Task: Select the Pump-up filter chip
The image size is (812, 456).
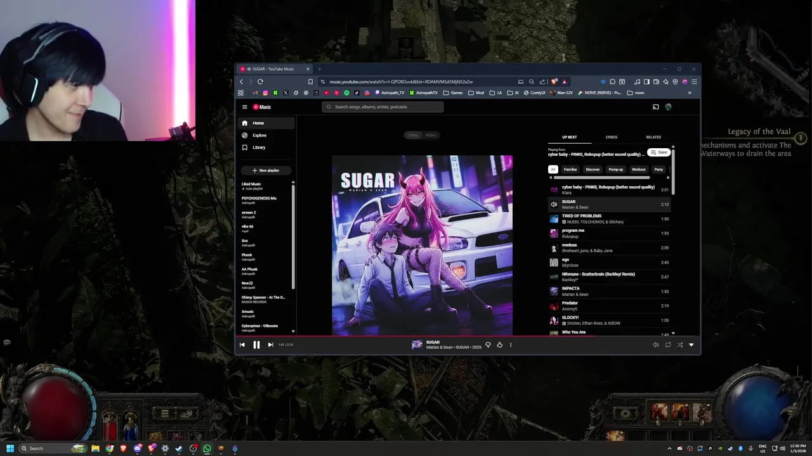Action: tap(615, 169)
